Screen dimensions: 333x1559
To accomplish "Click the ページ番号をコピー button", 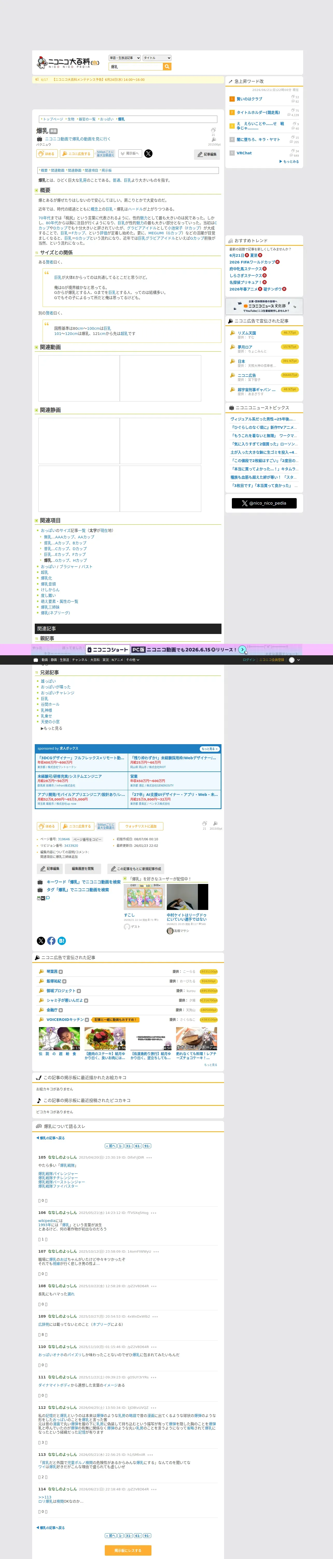I will (88, 840).
